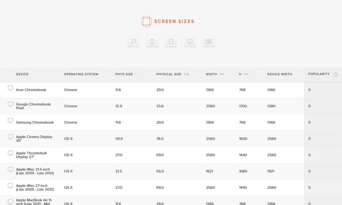The image size is (342, 205).
Task: Click 69.0 in Apple iMac 27-inch row
Action: pyautogui.click(x=160, y=187)
